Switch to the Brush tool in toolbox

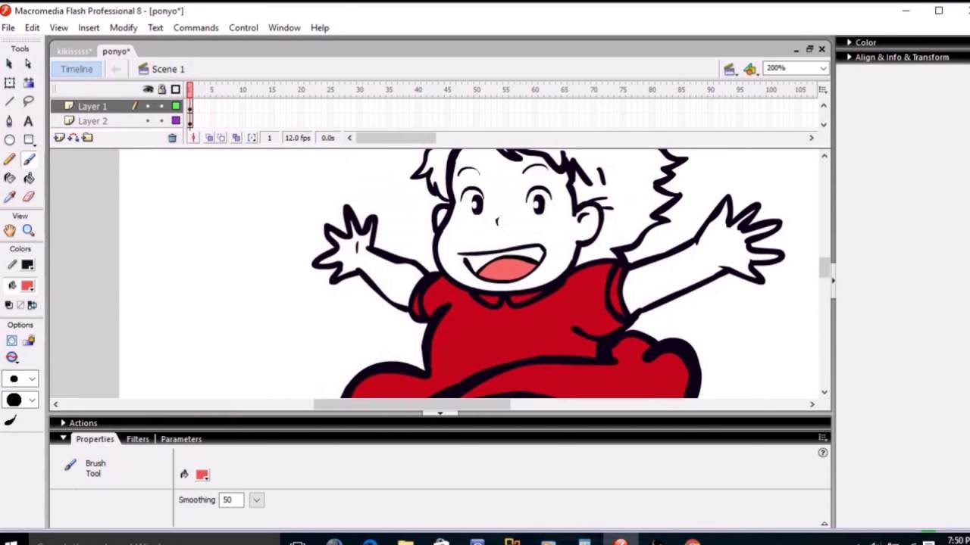coord(29,159)
